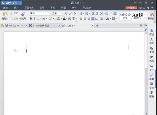Decrease paragraph indent
The width and height of the screenshot is (157, 115).
click(x=93, y=13)
